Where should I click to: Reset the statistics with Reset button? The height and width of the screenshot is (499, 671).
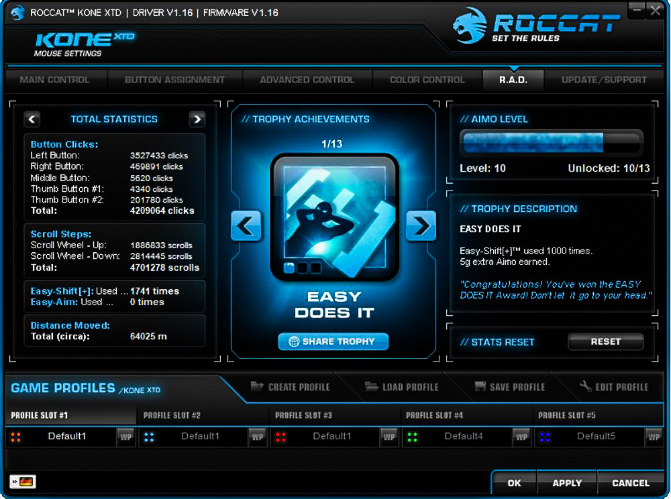coord(605,341)
